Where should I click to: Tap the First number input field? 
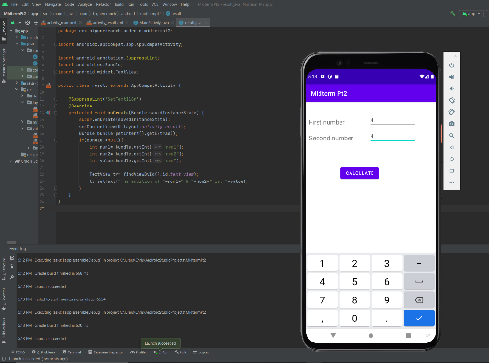point(393,121)
